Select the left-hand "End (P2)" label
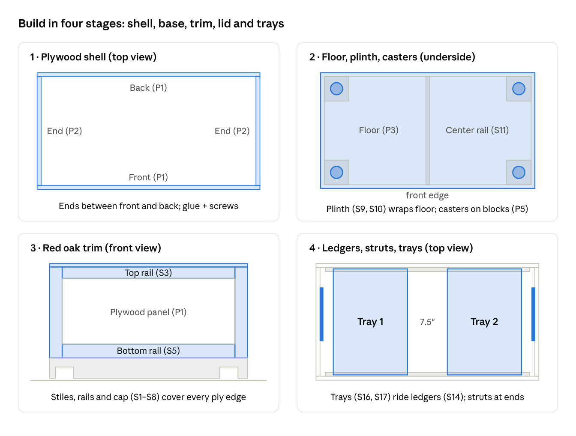 click(x=64, y=131)
